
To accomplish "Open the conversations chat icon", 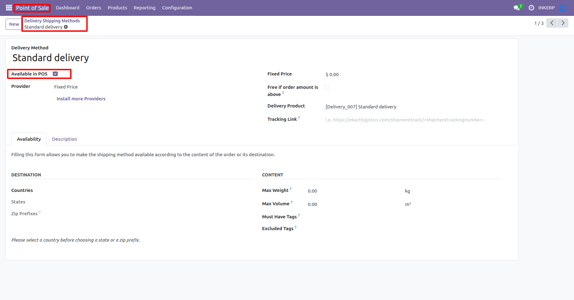I will [x=517, y=8].
